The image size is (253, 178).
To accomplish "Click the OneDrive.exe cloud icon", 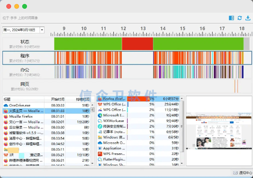I will pyautogui.click(x=6, y=105).
